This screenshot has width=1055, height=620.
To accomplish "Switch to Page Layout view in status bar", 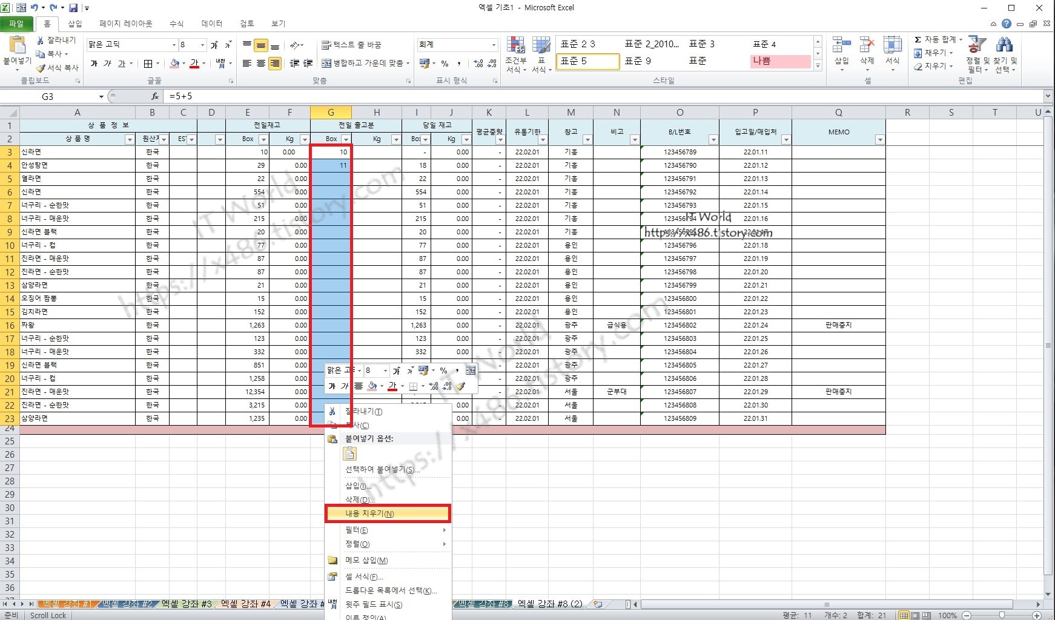I will 916,615.
